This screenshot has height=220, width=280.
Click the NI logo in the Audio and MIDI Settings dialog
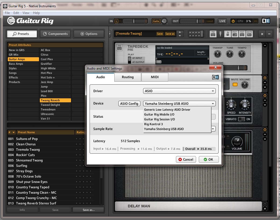tap(215, 77)
